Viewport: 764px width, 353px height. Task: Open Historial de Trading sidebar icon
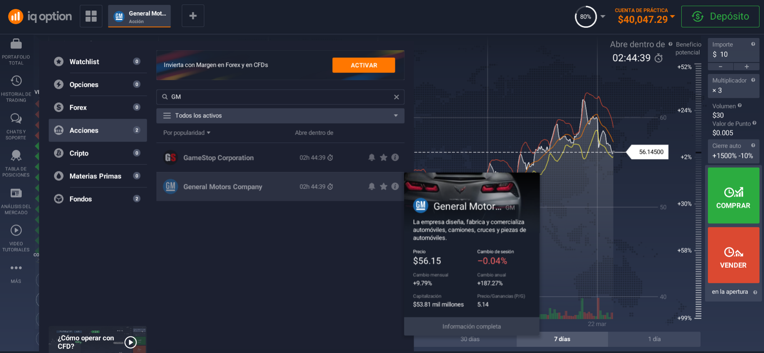16,80
